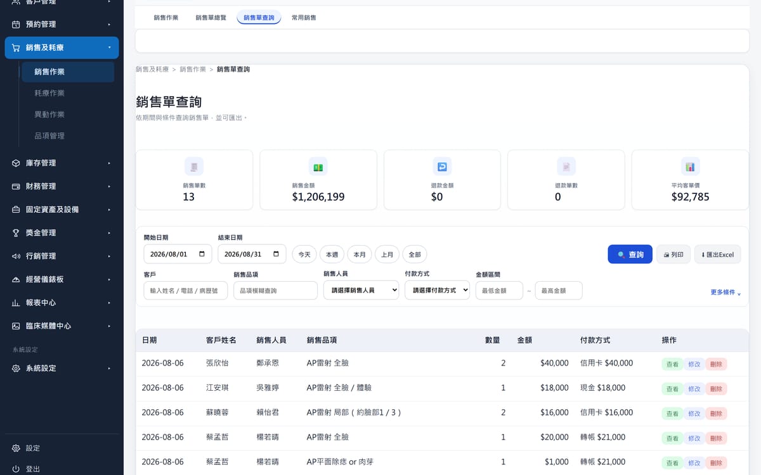
Task: Set the date range to 全部
Action: 415,255
